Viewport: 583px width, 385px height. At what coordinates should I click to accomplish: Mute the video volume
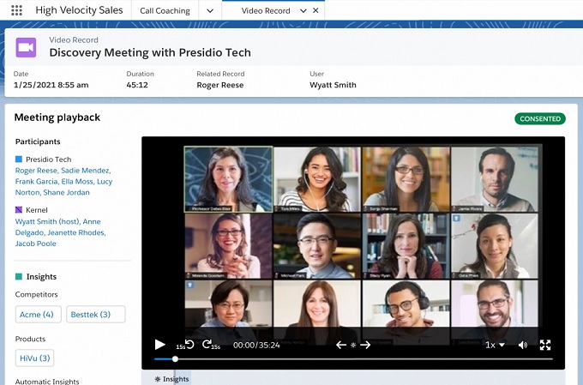point(523,345)
